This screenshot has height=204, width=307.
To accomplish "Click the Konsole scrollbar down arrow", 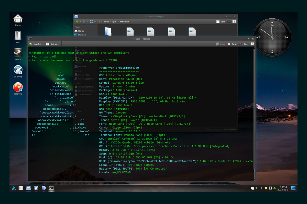I will (x=254, y=180).
